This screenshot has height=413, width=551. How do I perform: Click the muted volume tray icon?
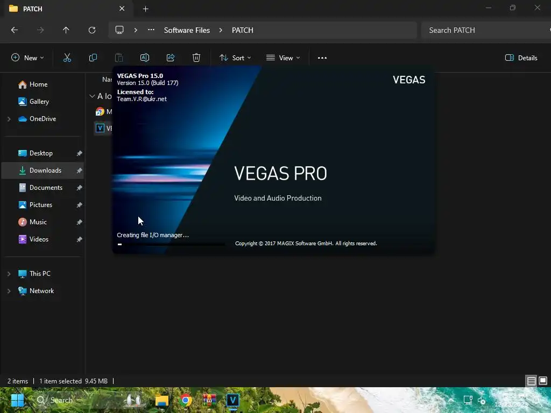pos(482,400)
